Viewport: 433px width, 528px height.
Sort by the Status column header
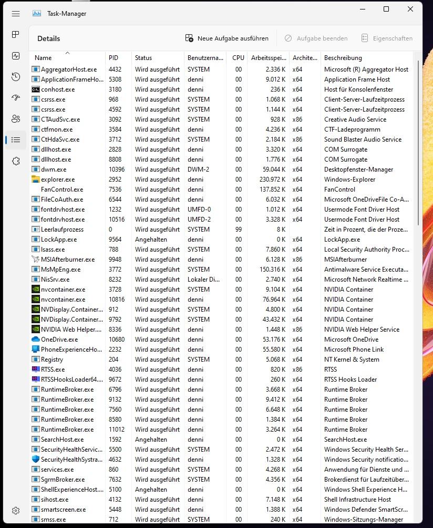158,57
